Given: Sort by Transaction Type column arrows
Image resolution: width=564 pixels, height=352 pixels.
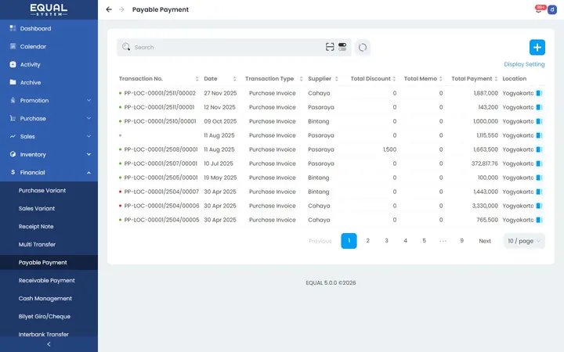Looking at the screenshot, I should click(x=301, y=79).
